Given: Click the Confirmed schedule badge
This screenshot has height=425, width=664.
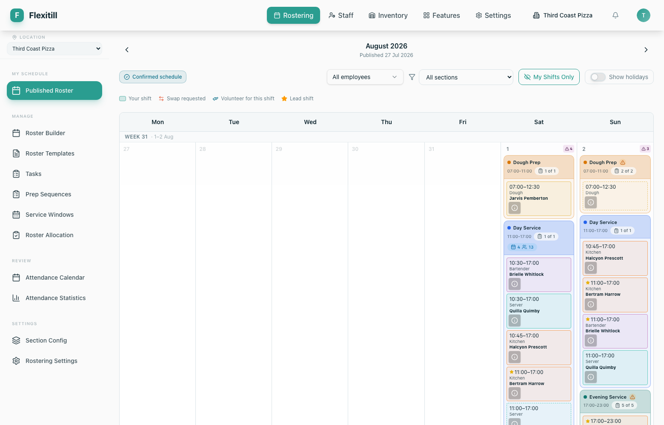Looking at the screenshot, I should click(153, 77).
